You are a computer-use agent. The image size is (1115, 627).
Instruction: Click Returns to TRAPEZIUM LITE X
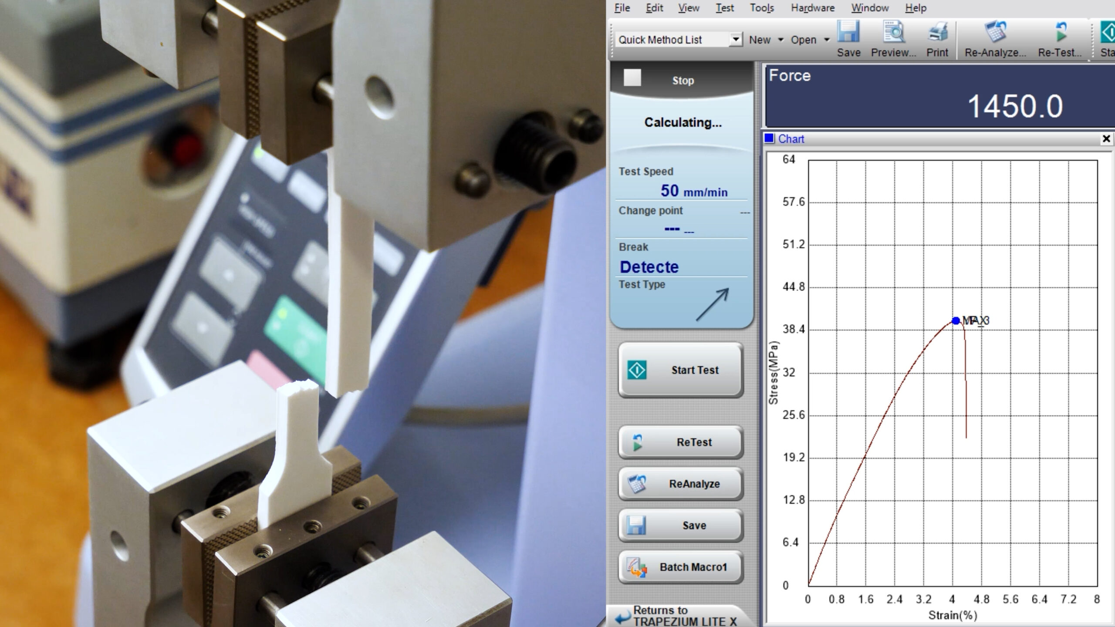[679, 615]
